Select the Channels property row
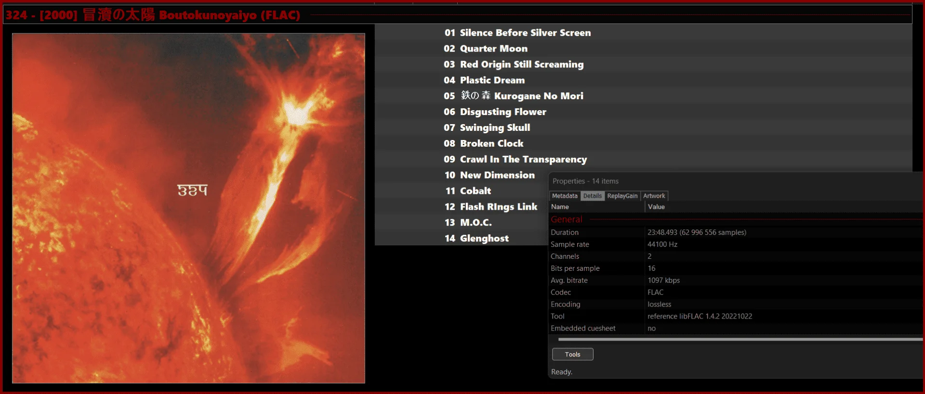 [x=736, y=256]
